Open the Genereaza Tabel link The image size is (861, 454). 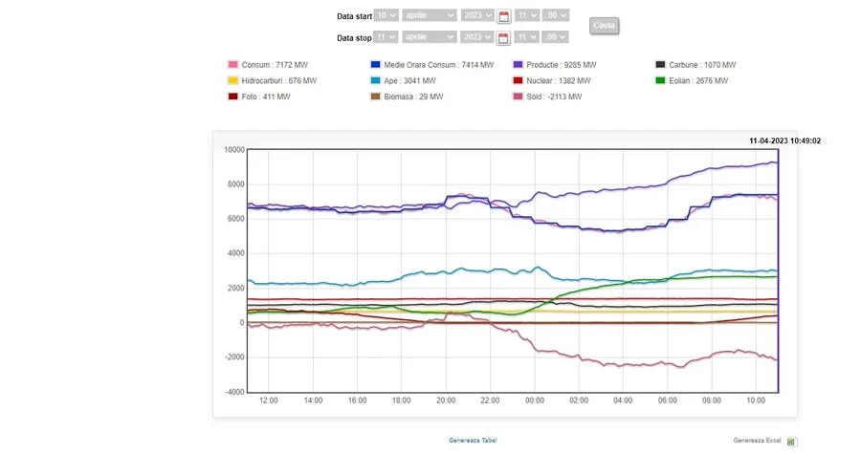[x=473, y=441]
